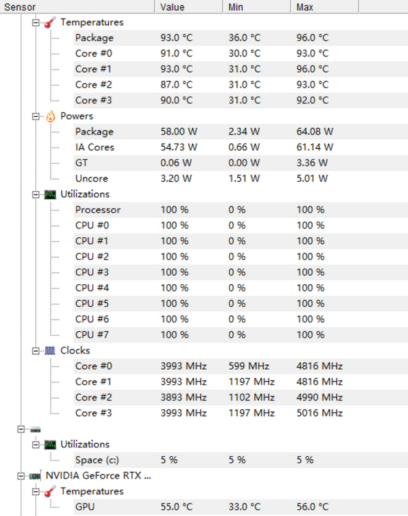408x516 pixels.
Task: Select the Package temperature row
Action: 95,38
